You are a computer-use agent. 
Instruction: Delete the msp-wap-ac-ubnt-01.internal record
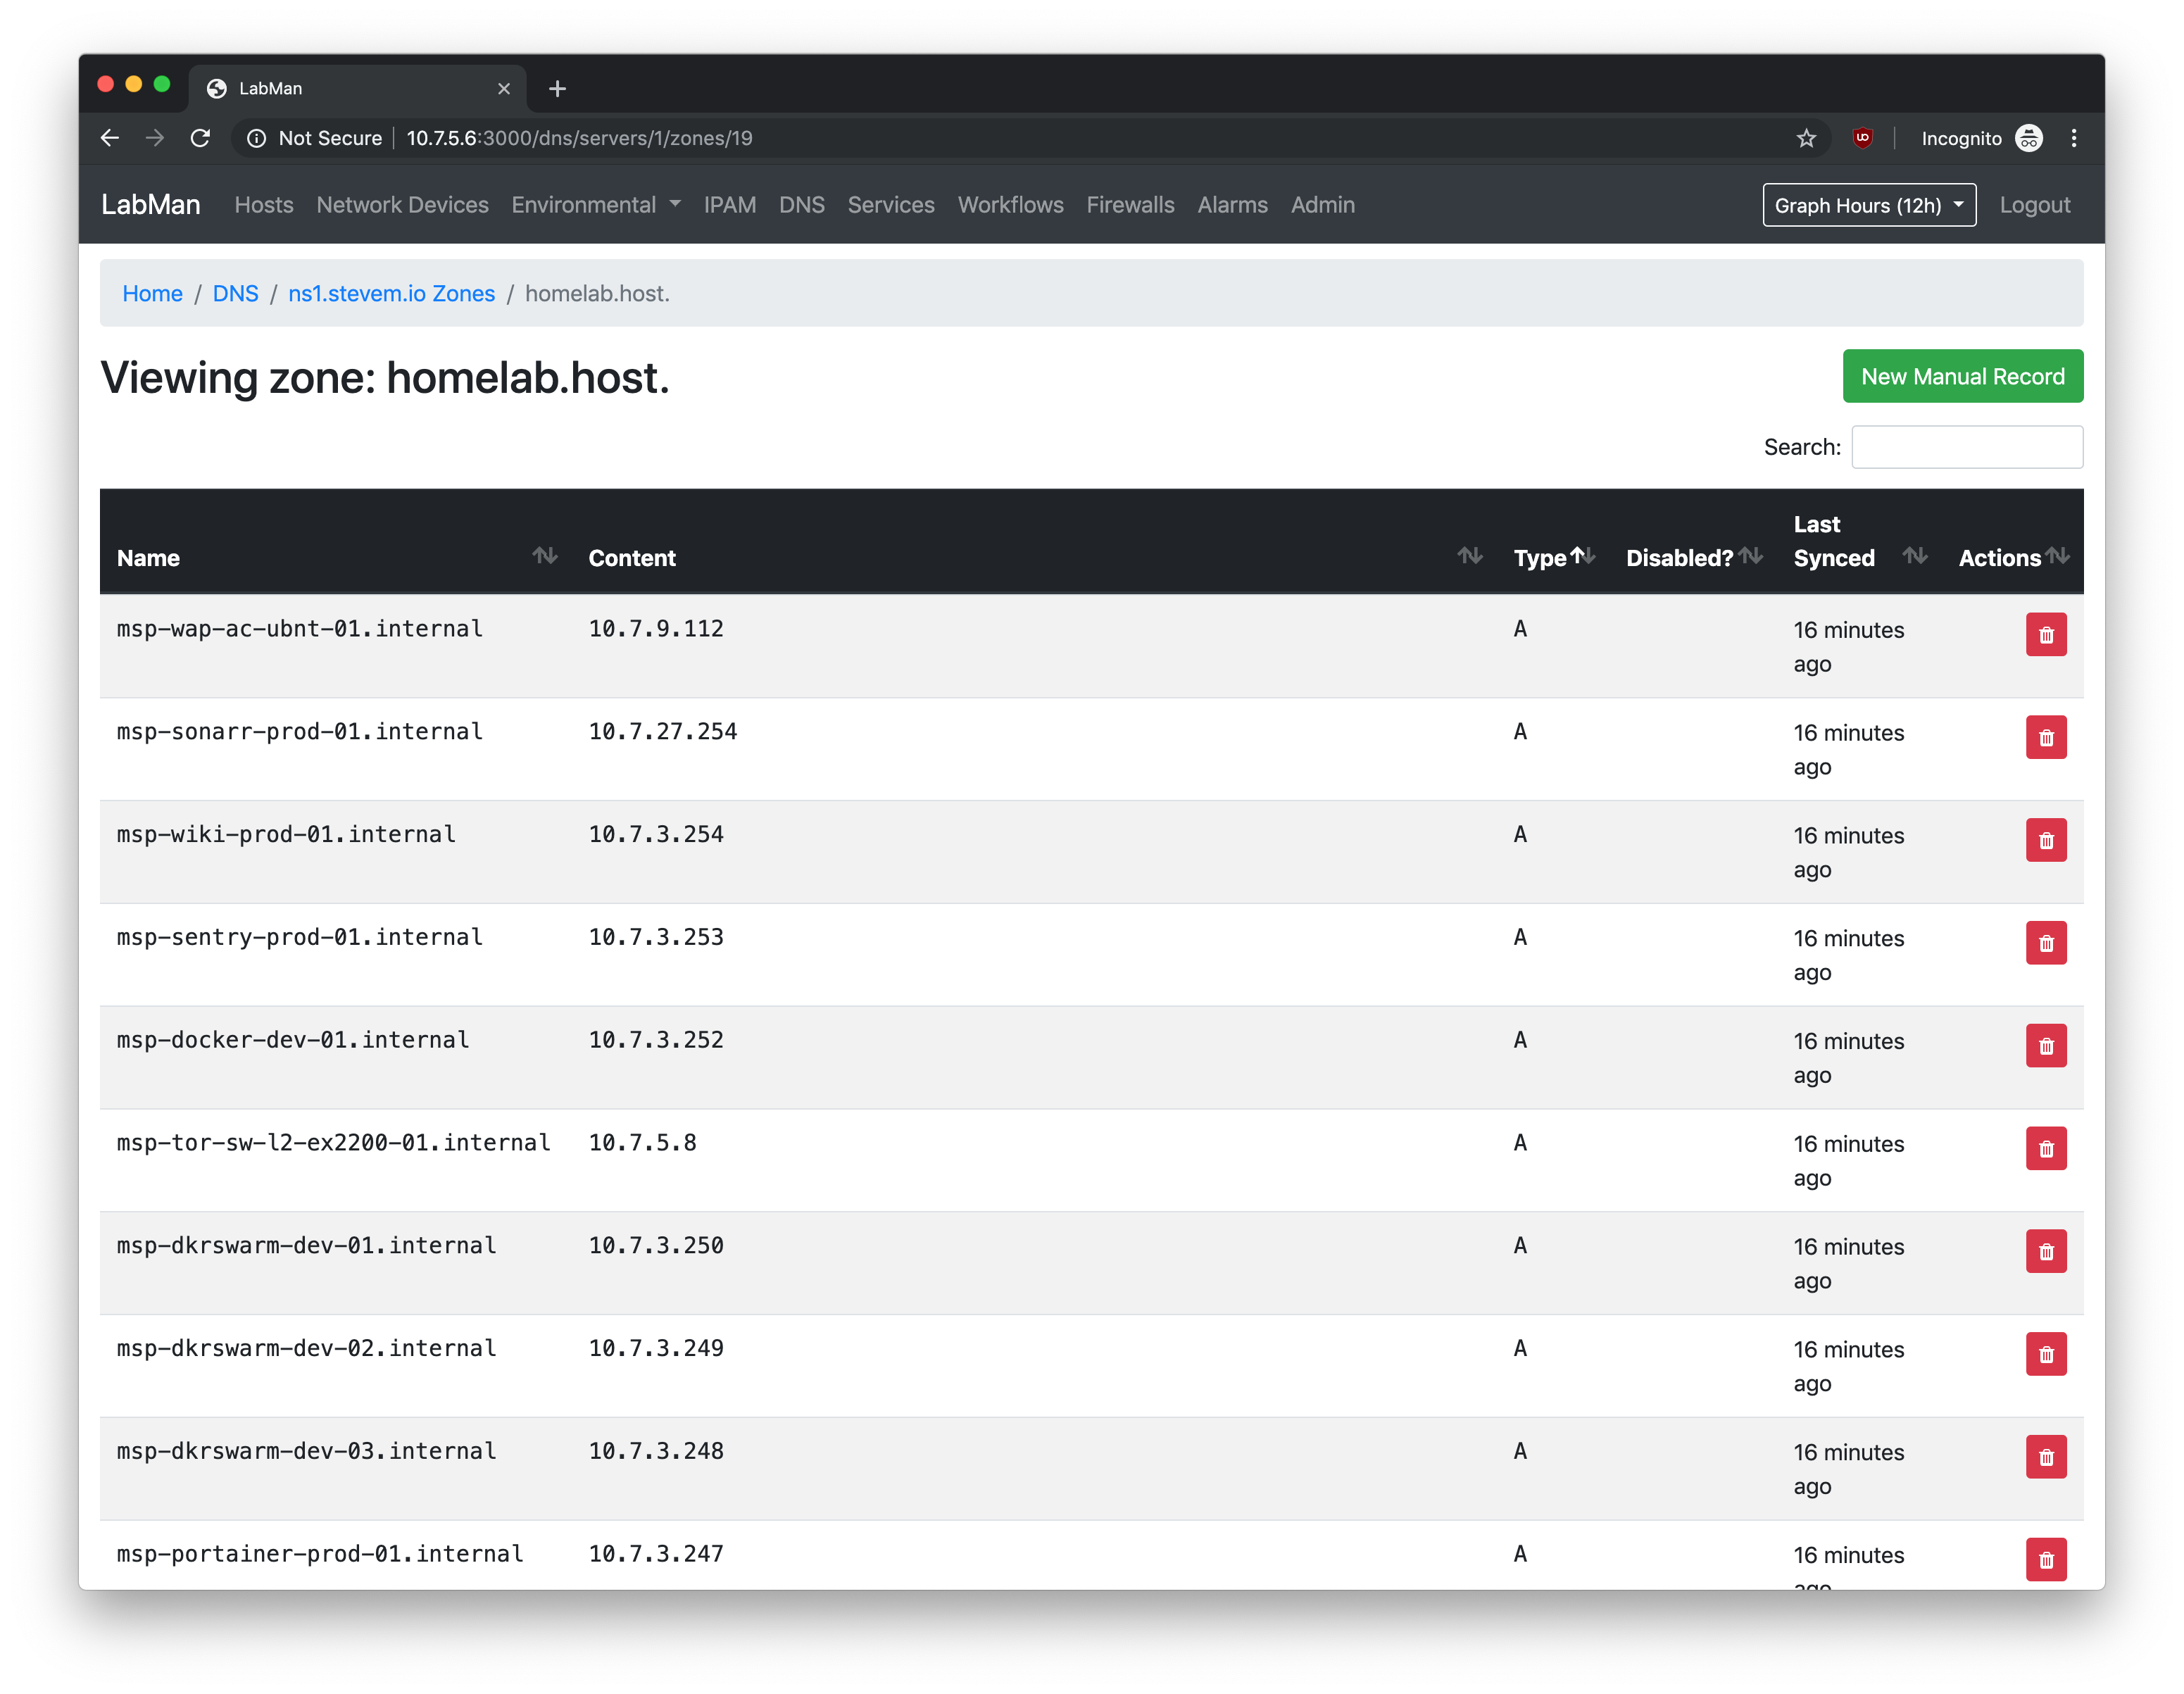point(2045,635)
